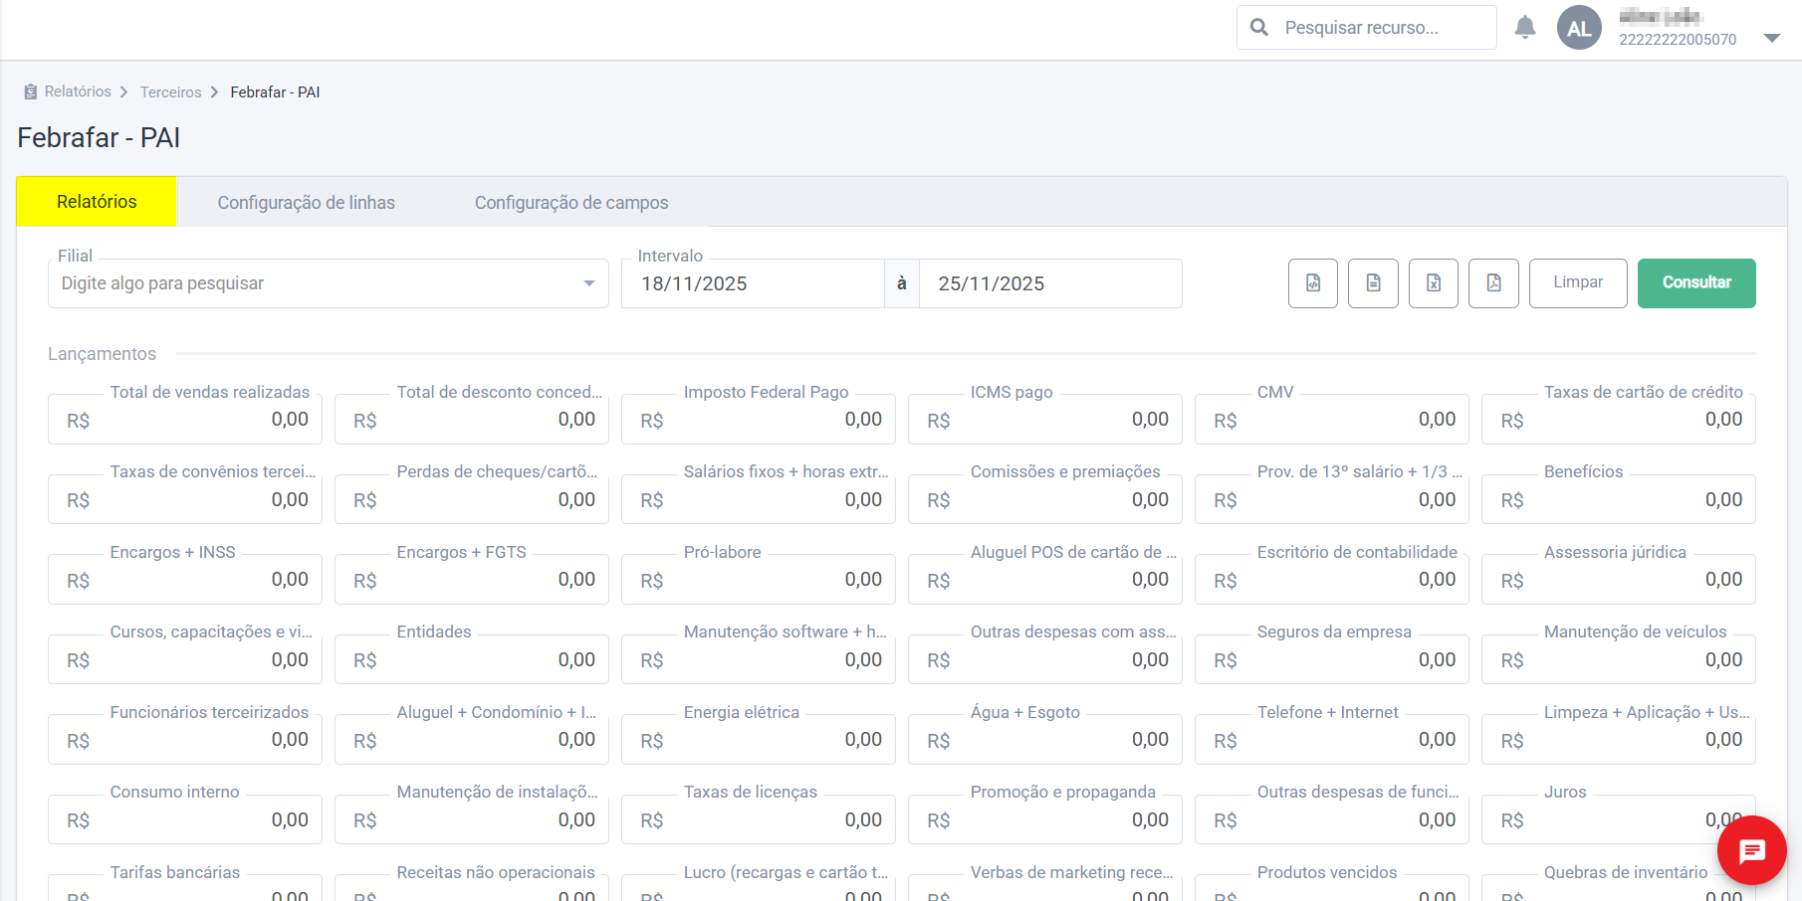The height and width of the screenshot is (901, 1802).
Task: Navigate to Relatórios breadcrumb link
Action: coord(78,91)
